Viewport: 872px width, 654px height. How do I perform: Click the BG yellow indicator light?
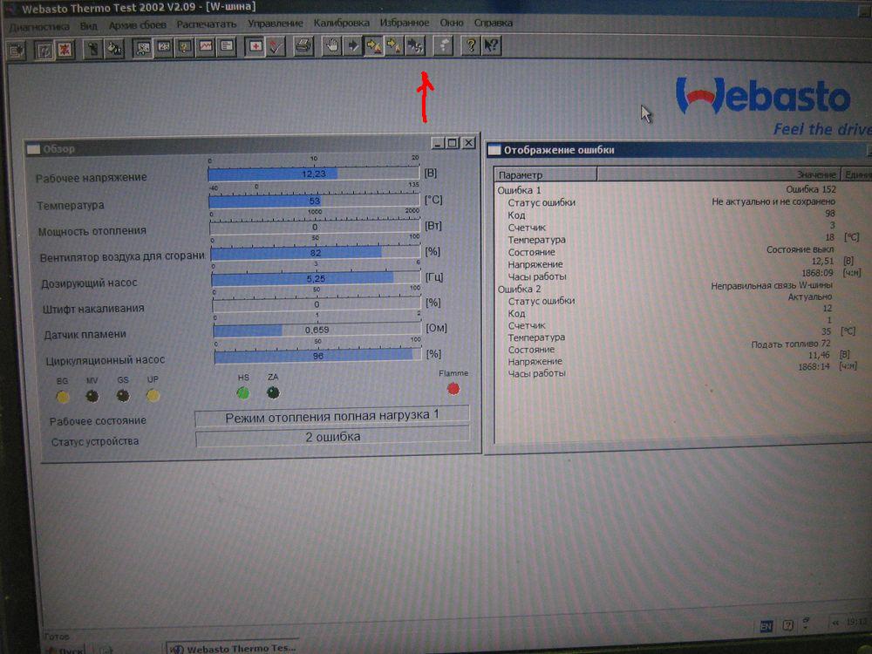pos(63,397)
